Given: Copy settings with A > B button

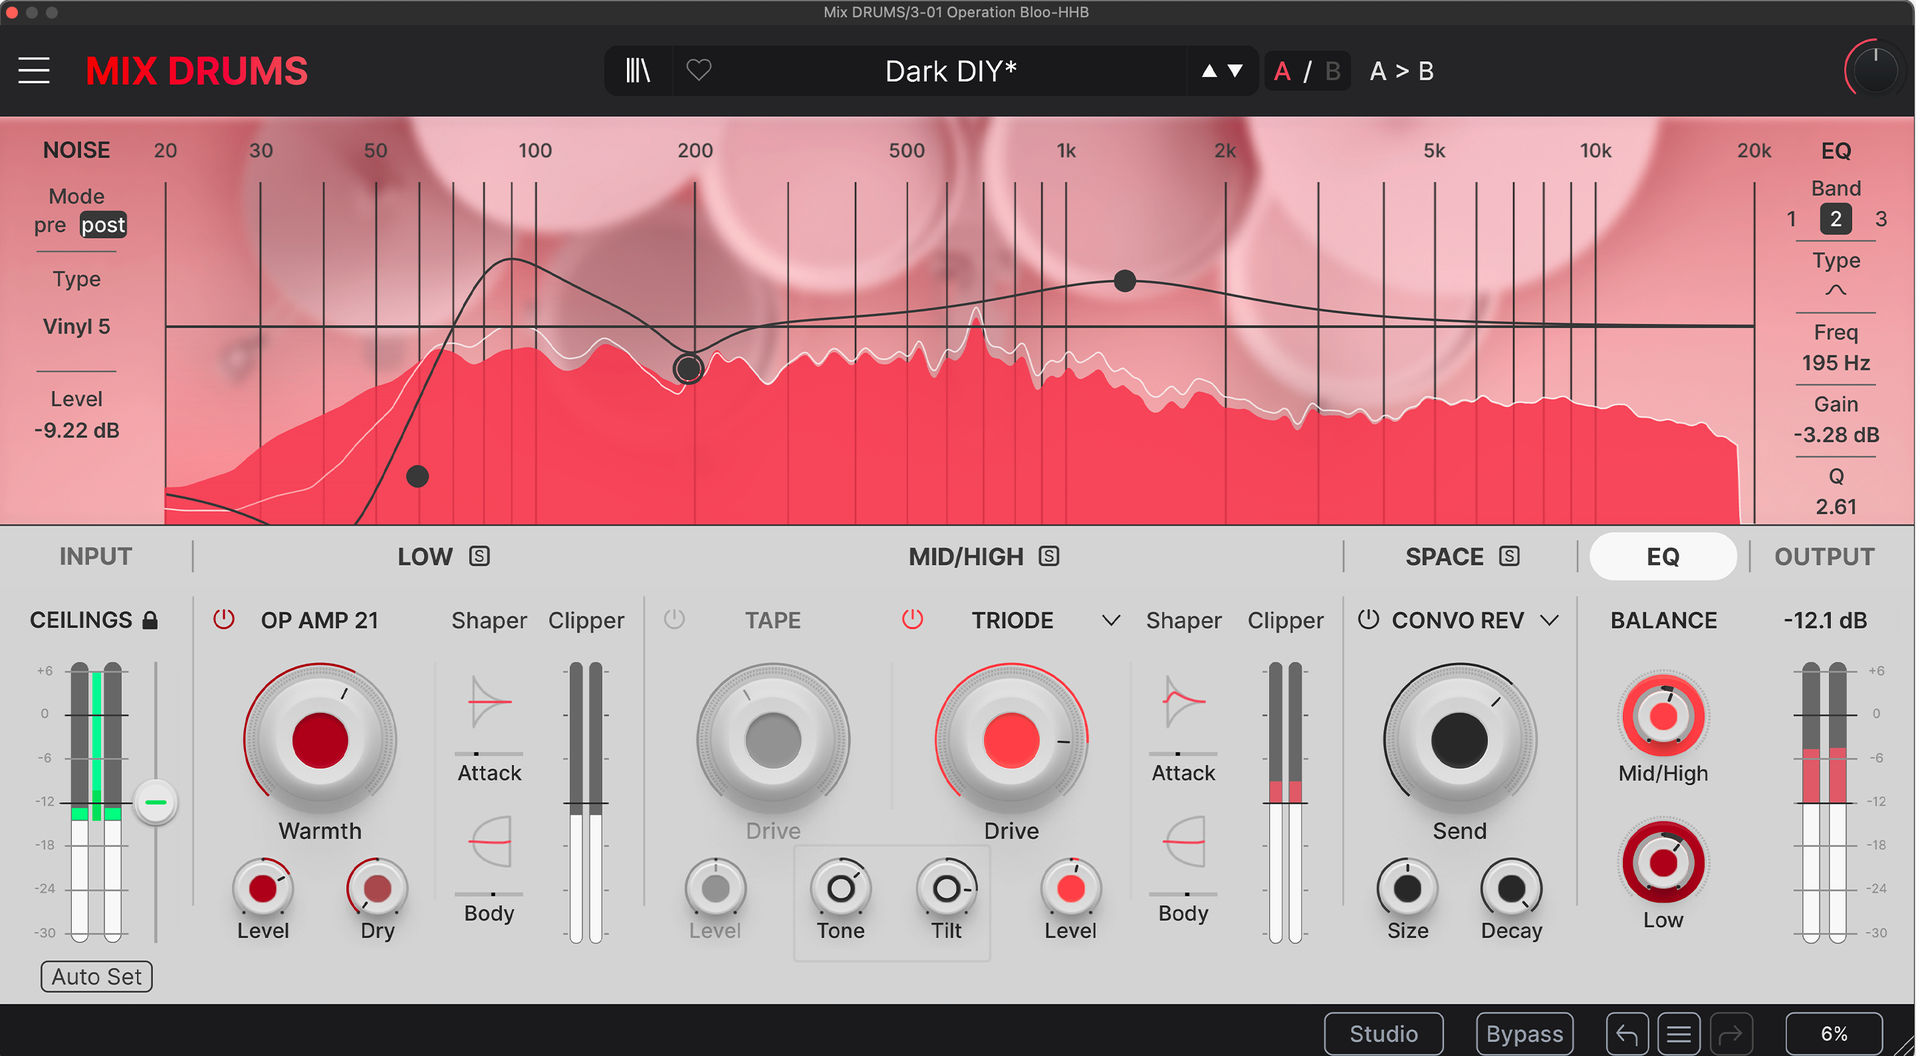Looking at the screenshot, I should click(1401, 70).
